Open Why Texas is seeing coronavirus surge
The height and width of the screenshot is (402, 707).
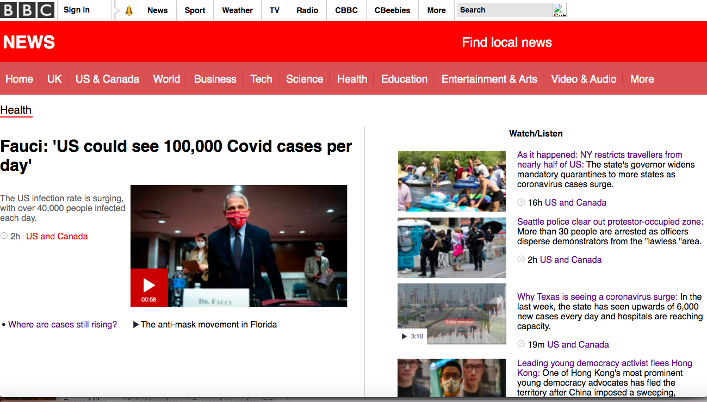[x=597, y=297]
